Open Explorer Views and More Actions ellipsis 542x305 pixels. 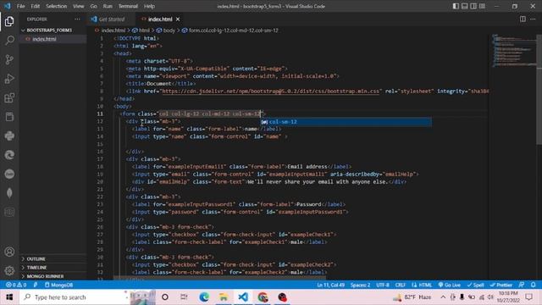tap(77, 19)
